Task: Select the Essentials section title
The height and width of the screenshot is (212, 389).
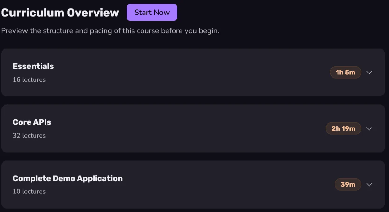Action: tap(33, 66)
